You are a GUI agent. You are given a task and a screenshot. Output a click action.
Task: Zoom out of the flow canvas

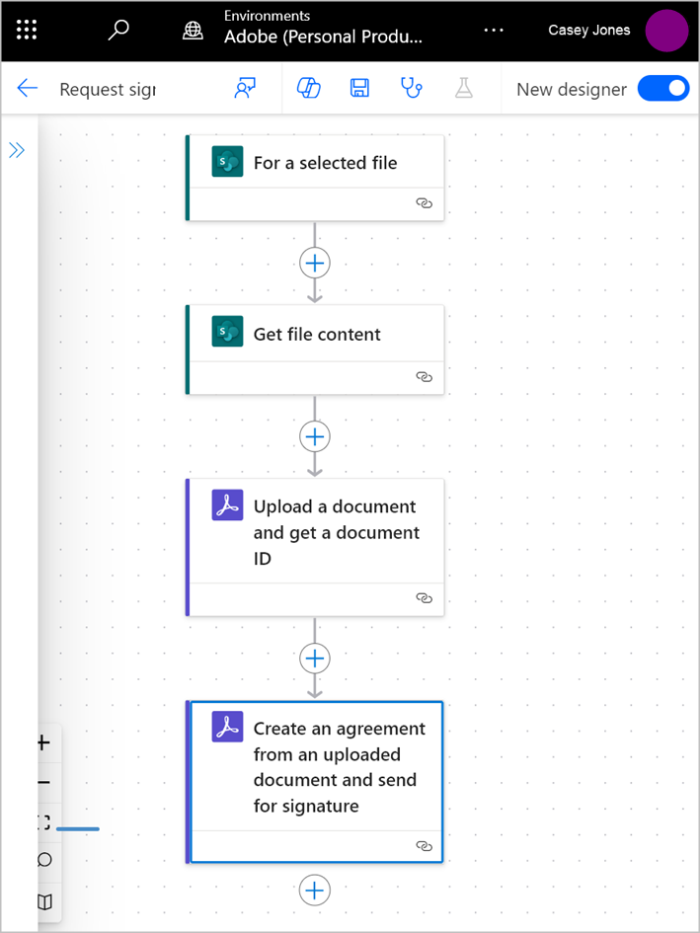click(x=42, y=782)
